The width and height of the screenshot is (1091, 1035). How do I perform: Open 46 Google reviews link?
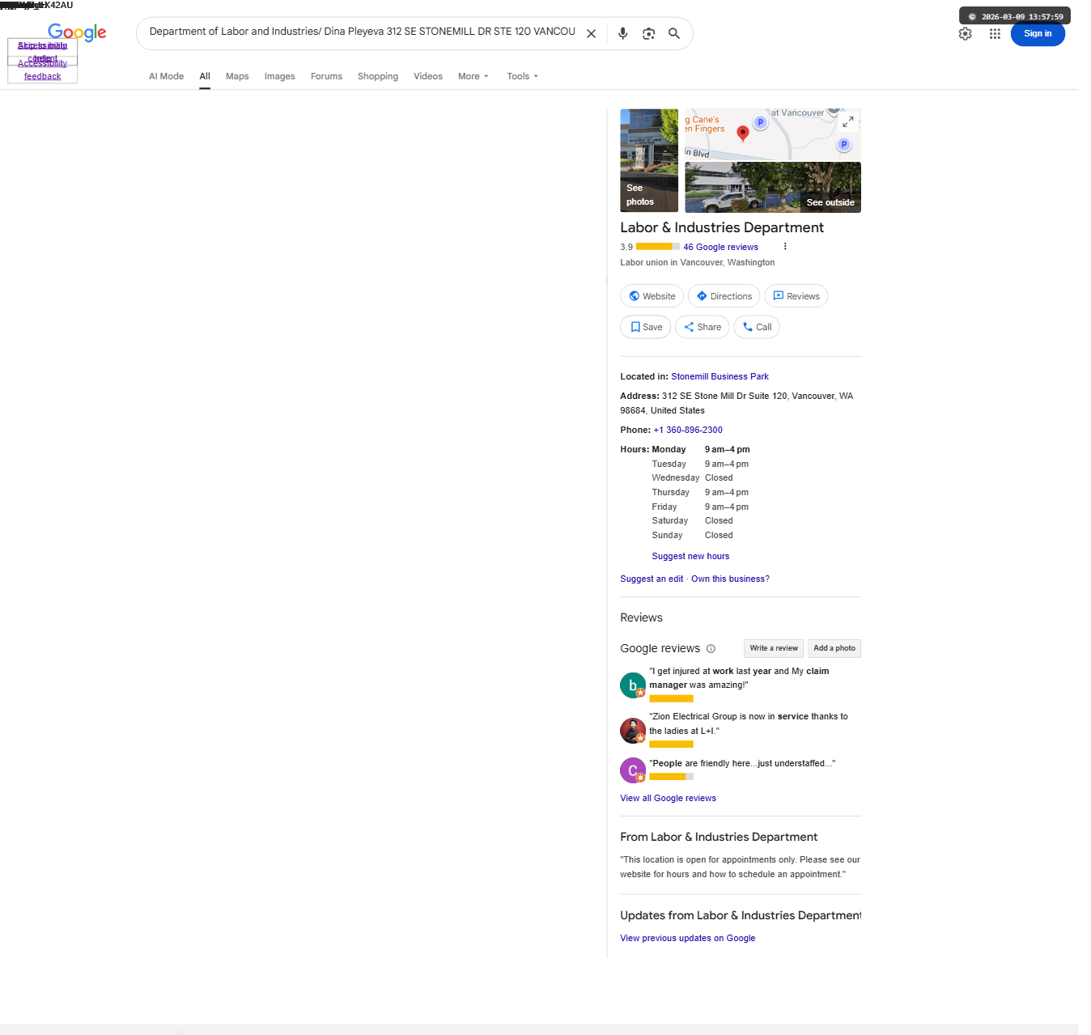[720, 248]
